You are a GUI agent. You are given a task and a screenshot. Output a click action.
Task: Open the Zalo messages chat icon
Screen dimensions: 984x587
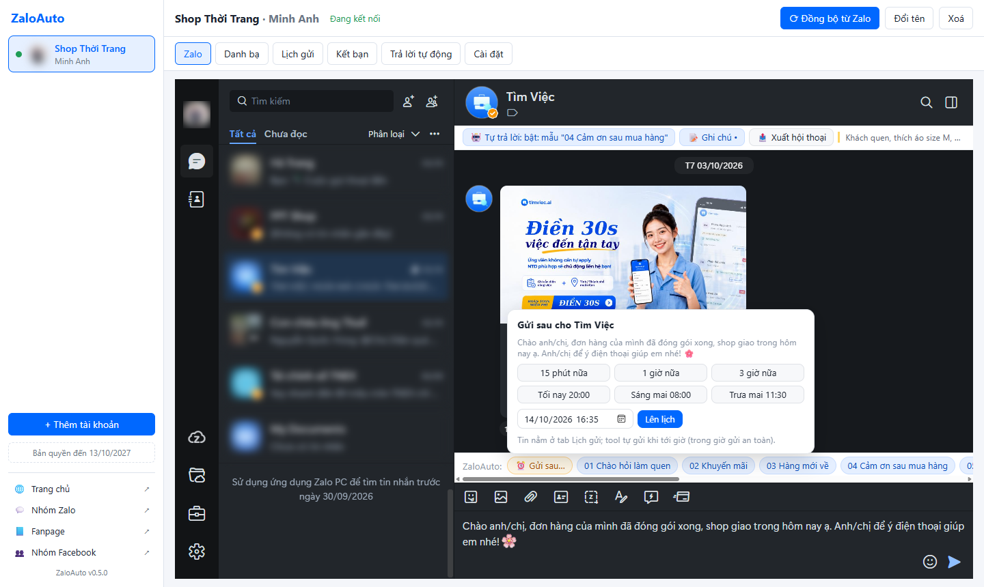point(197,161)
